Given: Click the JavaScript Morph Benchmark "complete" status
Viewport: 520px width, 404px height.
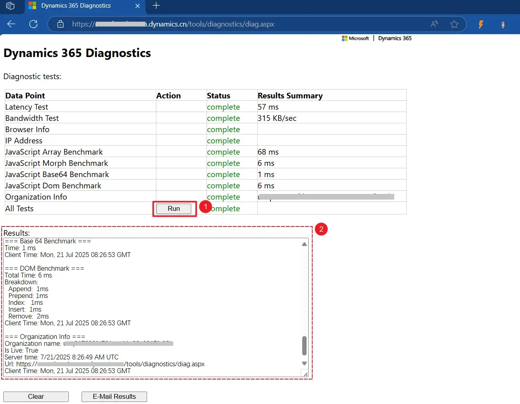Looking at the screenshot, I should 223,163.
